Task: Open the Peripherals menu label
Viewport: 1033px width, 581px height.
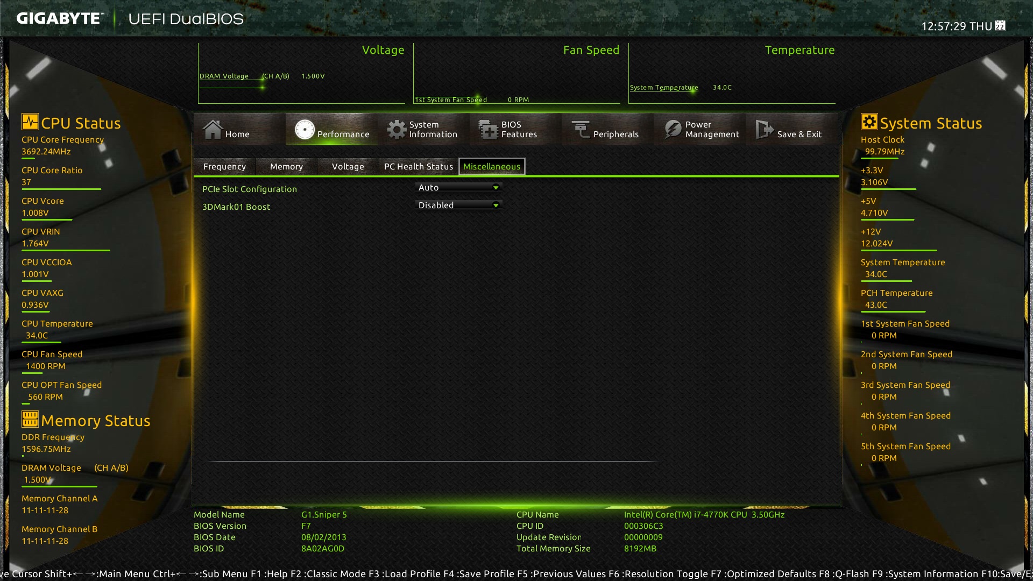Action: 616,134
